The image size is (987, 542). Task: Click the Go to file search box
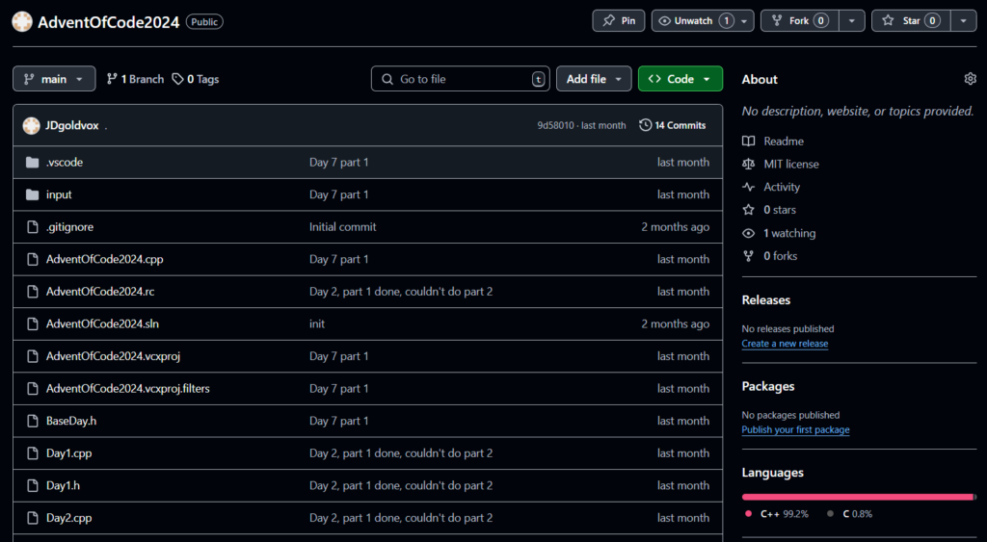coord(460,79)
